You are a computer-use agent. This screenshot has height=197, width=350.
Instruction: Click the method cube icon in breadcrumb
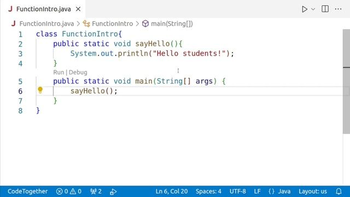(145, 24)
